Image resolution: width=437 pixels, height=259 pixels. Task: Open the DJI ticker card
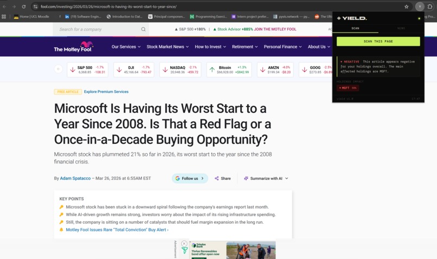click(x=134, y=70)
